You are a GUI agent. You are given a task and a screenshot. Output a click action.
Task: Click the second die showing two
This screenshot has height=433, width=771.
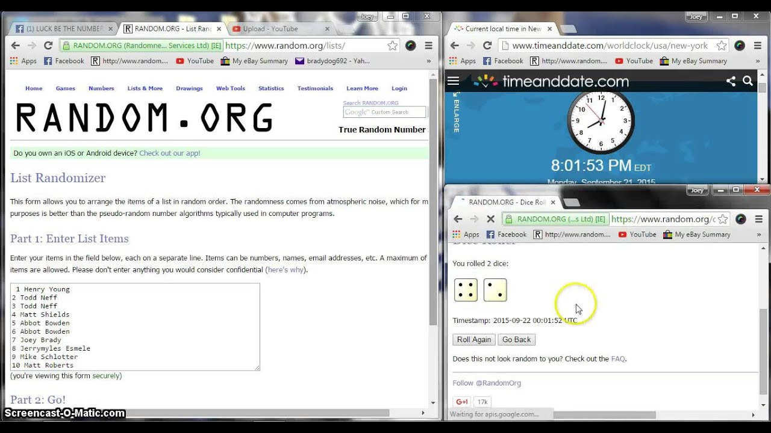495,290
